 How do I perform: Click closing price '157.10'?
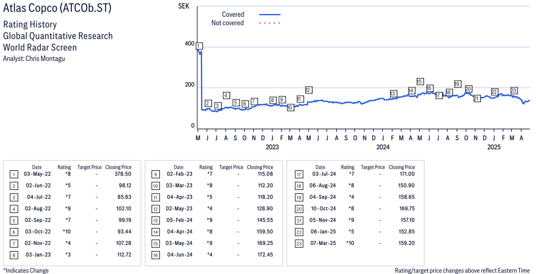click(x=407, y=220)
